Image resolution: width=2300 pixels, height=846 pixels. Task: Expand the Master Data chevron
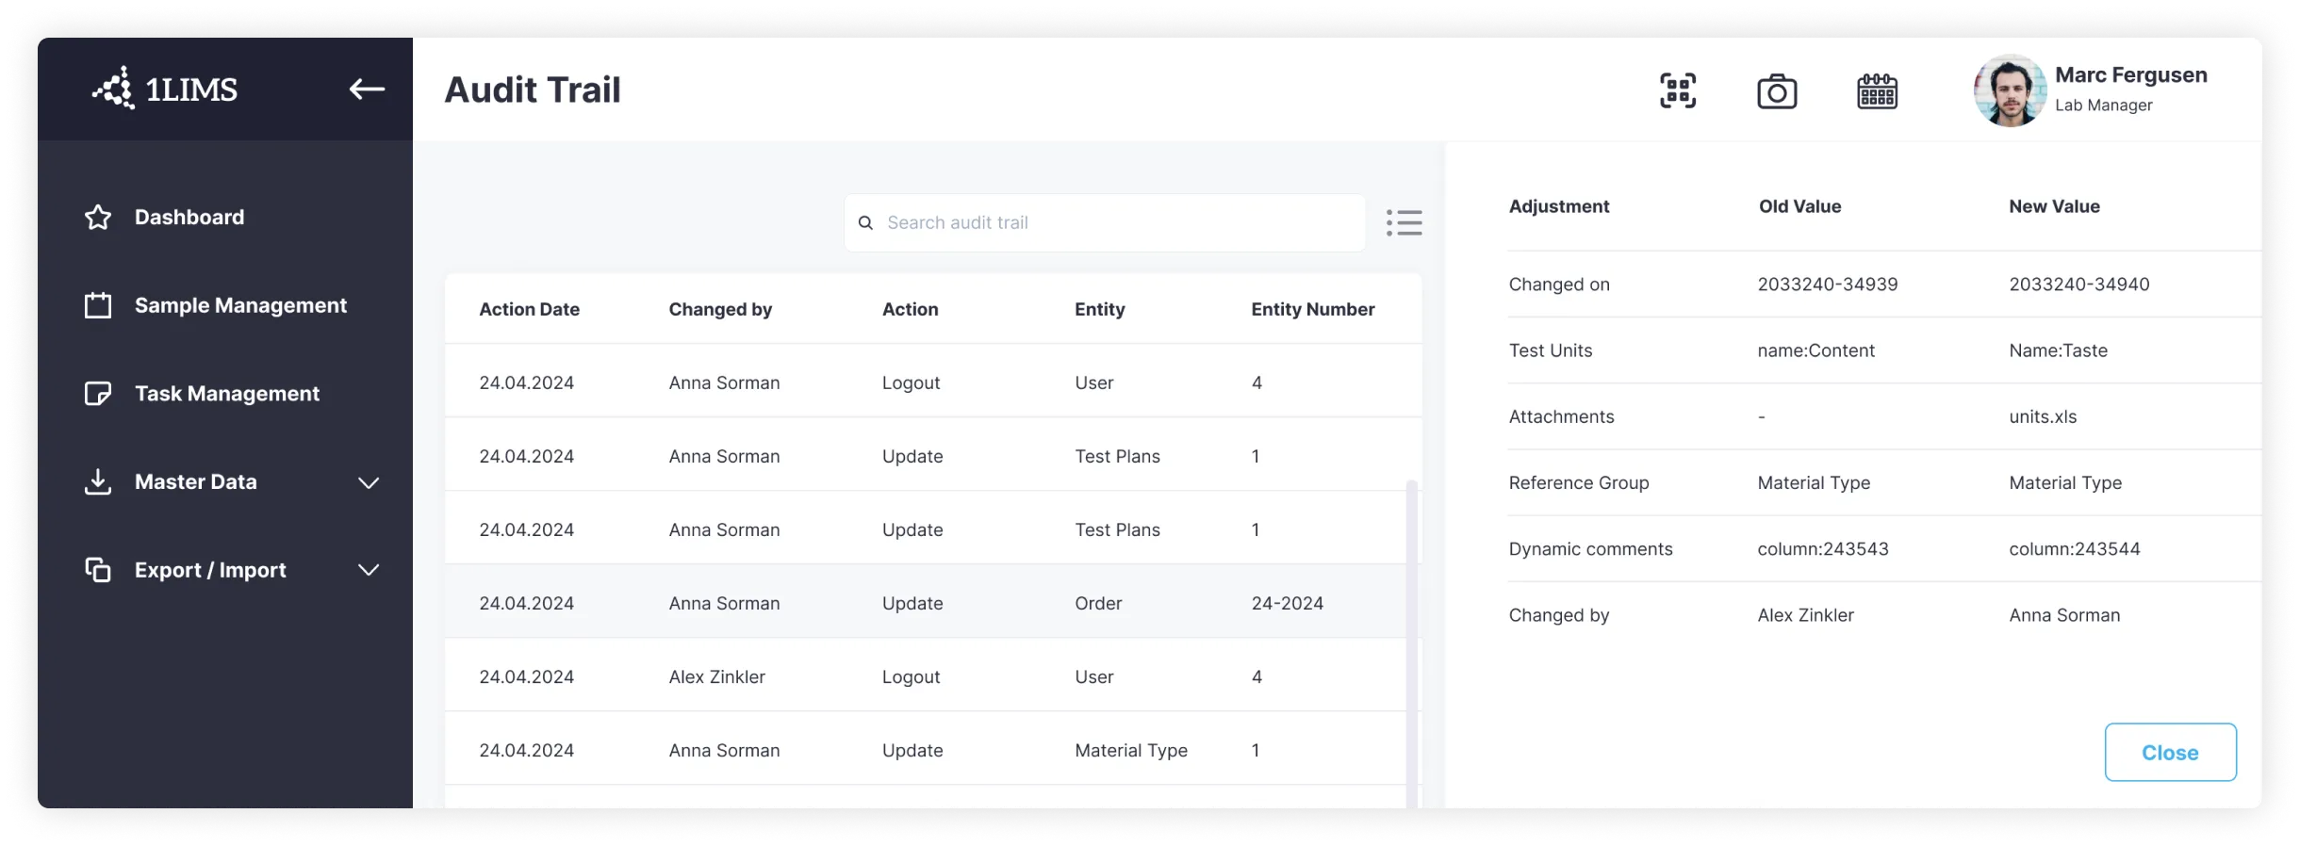click(369, 482)
